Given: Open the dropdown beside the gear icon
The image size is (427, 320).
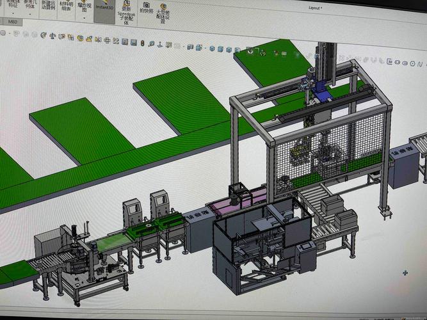Looking at the screenshot, I should [x=9, y=33].
